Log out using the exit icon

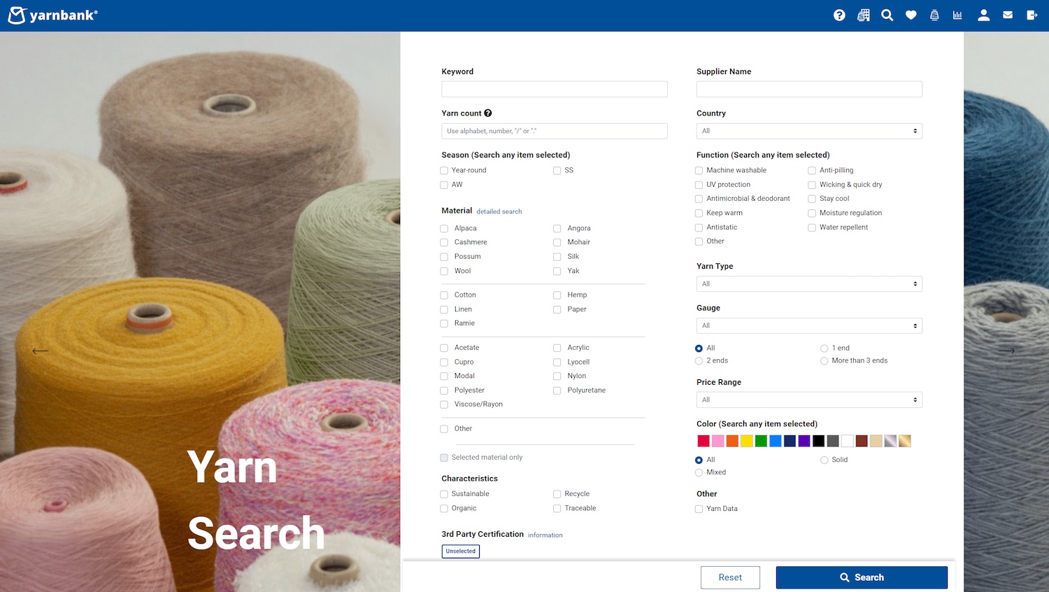(x=1032, y=15)
